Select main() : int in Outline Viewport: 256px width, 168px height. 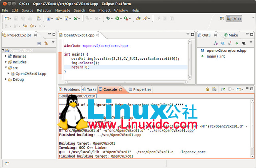pyautogui.click(x=216, y=56)
